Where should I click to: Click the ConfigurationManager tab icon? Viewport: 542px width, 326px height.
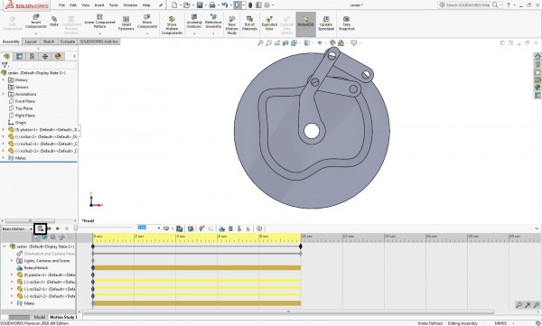click(x=33, y=56)
